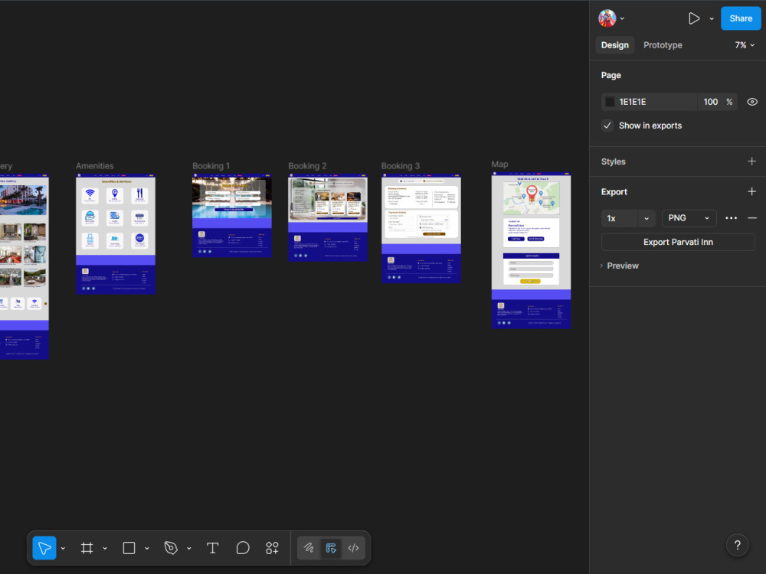Select the Amenities frame thumbnail
The height and width of the screenshot is (574, 766).
point(116,233)
